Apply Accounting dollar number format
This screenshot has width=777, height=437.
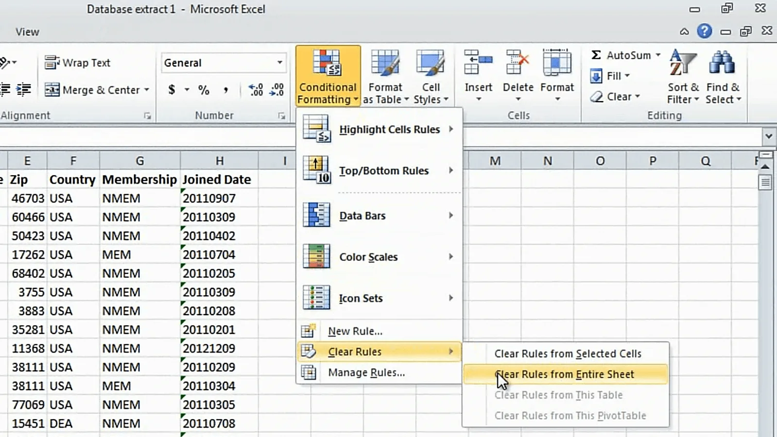coord(172,90)
